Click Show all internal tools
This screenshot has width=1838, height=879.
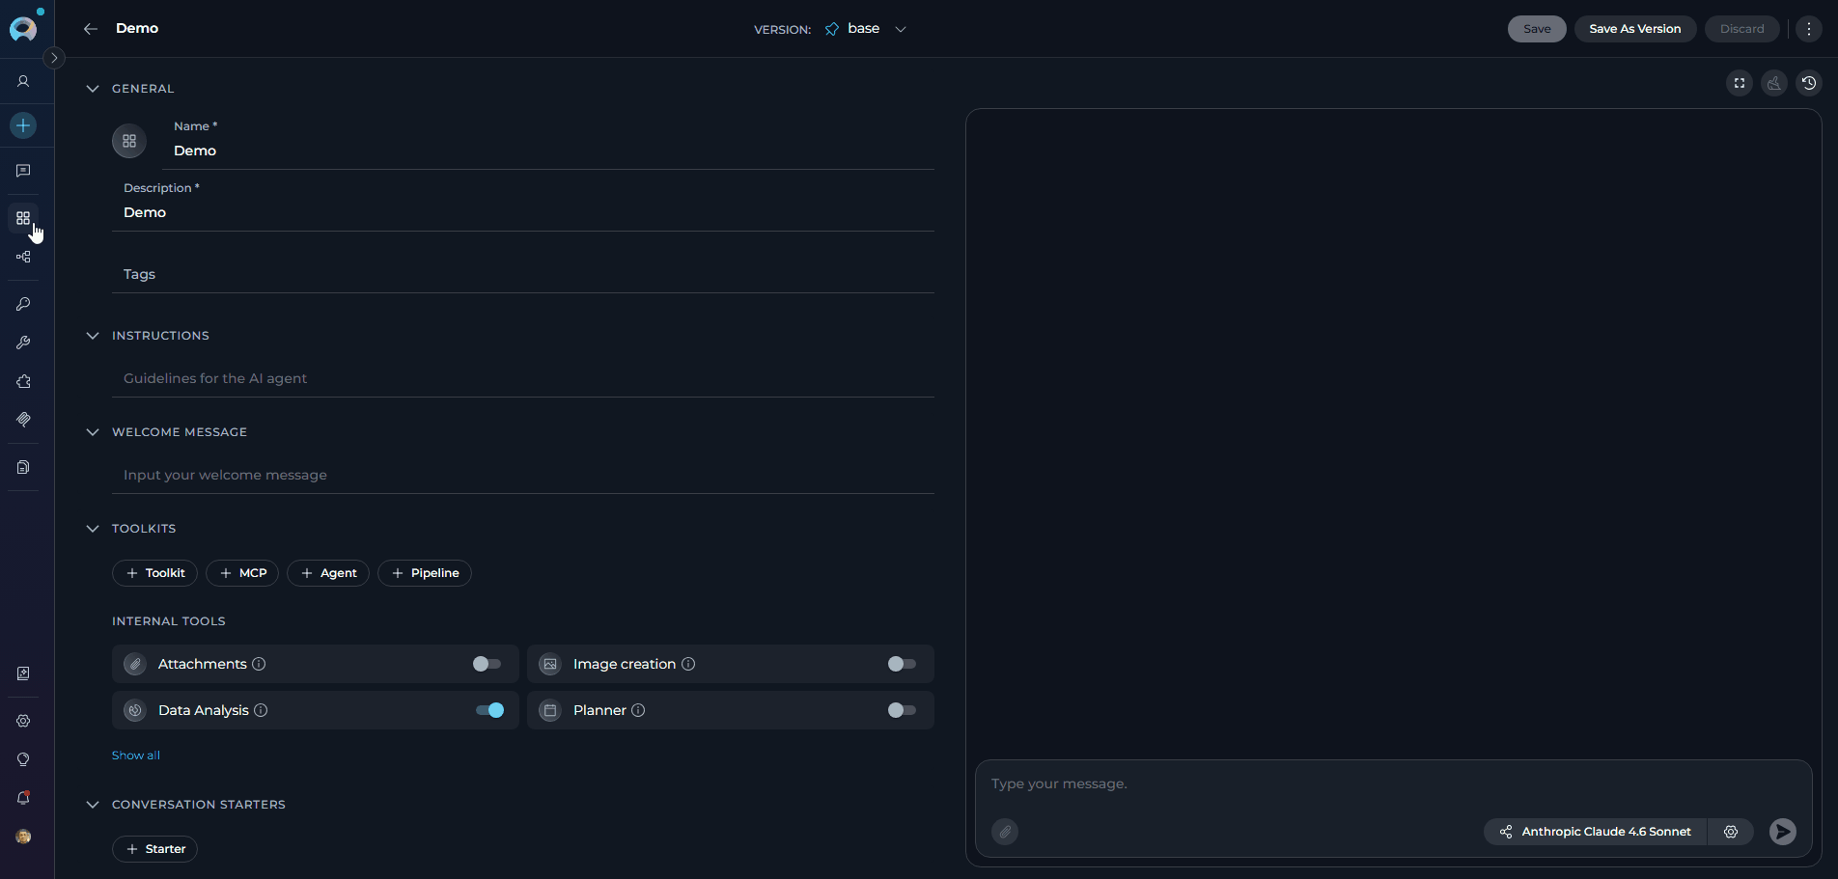click(136, 755)
